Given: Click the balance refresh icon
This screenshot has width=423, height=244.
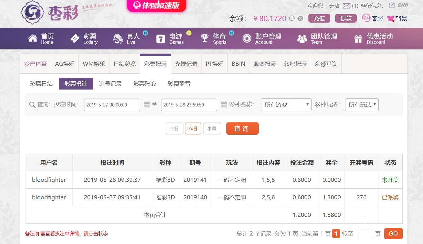Looking at the screenshot, I should click(x=292, y=18).
